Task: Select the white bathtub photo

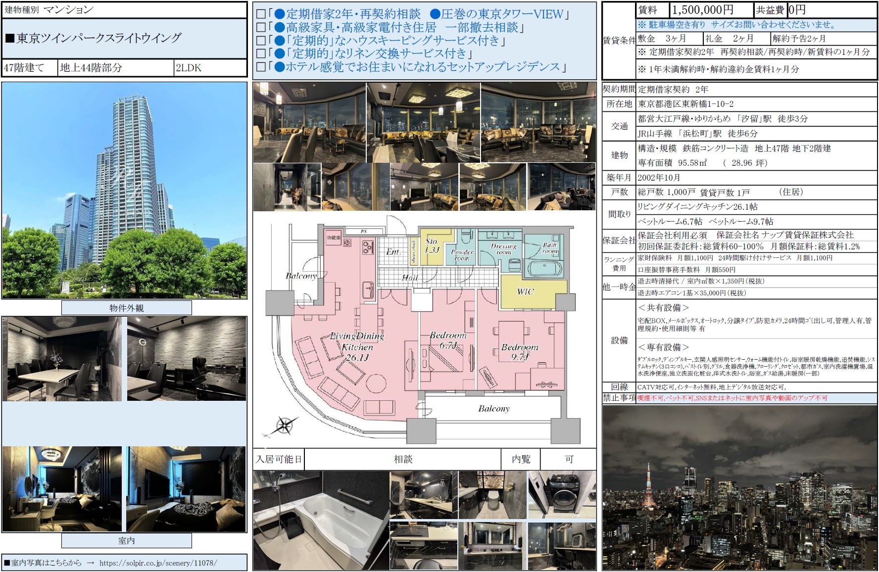Action: click(x=321, y=521)
